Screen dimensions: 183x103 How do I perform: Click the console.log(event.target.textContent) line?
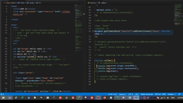(x=118, y=68)
